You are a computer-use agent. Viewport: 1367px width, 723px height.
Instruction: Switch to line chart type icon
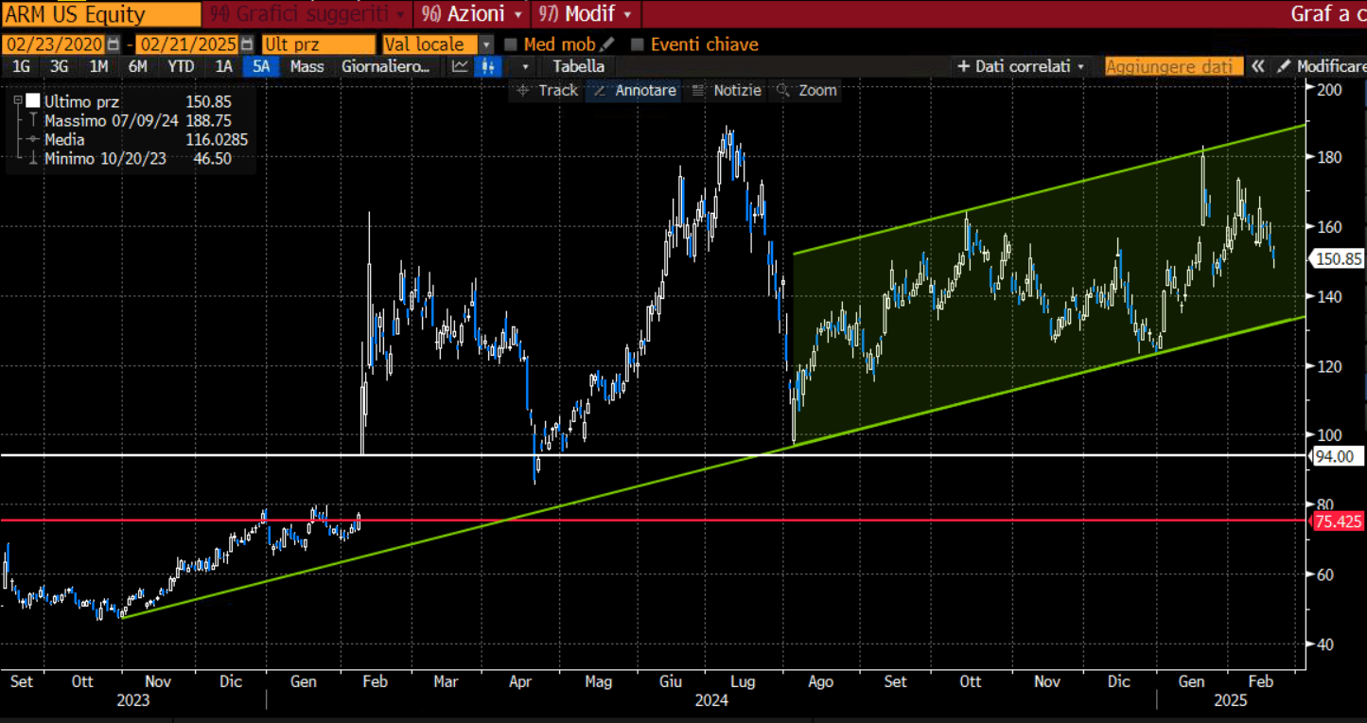(460, 66)
